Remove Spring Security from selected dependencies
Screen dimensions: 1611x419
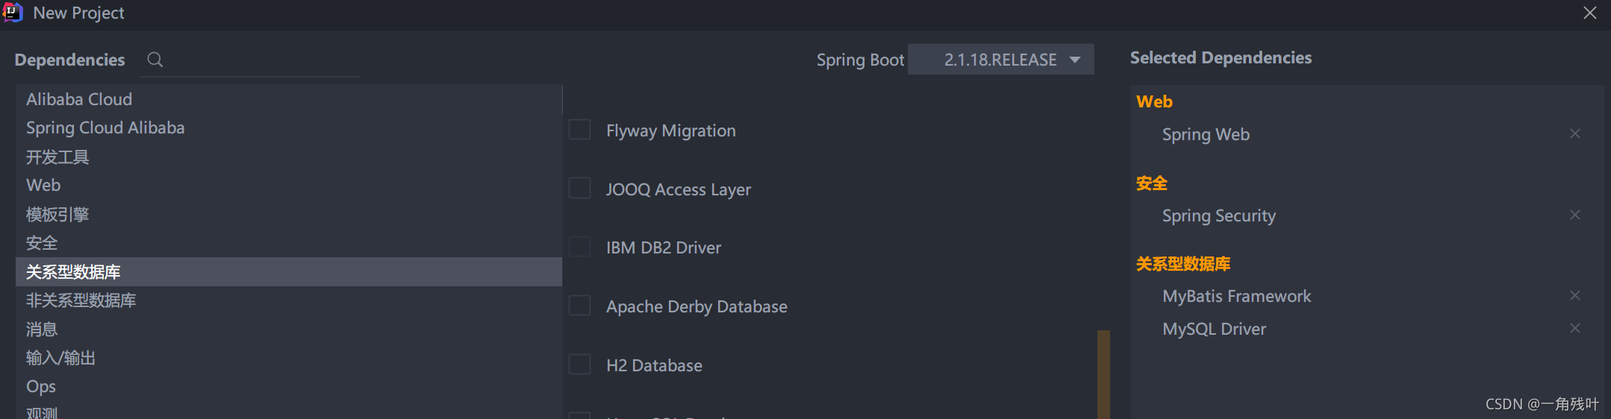pyautogui.click(x=1575, y=215)
